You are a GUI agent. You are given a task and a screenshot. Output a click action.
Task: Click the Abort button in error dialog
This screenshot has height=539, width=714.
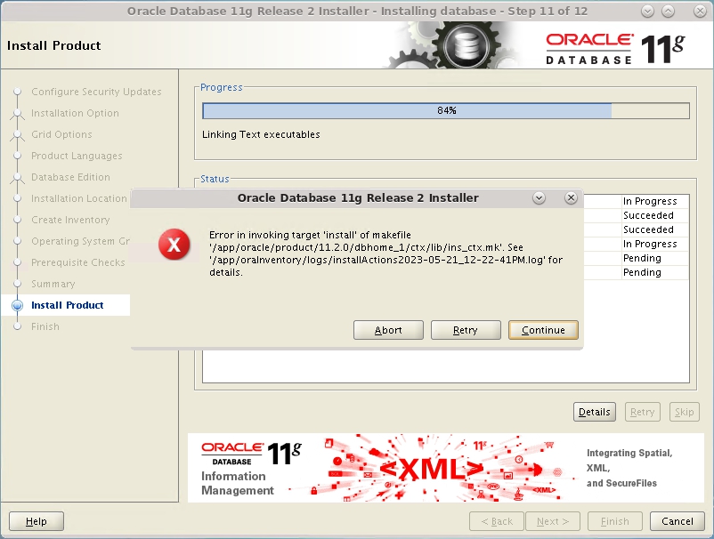pyautogui.click(x=388, y=330)
